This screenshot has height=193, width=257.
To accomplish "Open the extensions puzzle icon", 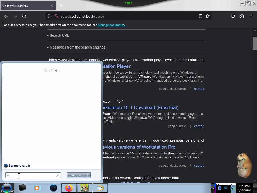I will point(242,16).
